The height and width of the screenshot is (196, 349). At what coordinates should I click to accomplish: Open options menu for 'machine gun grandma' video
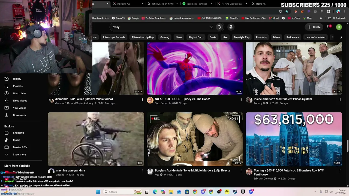tap(142, 171)
